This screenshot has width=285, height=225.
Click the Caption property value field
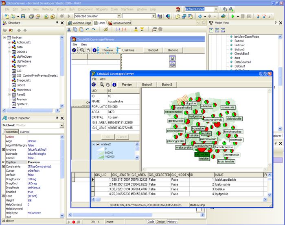(x=44, y=162)
